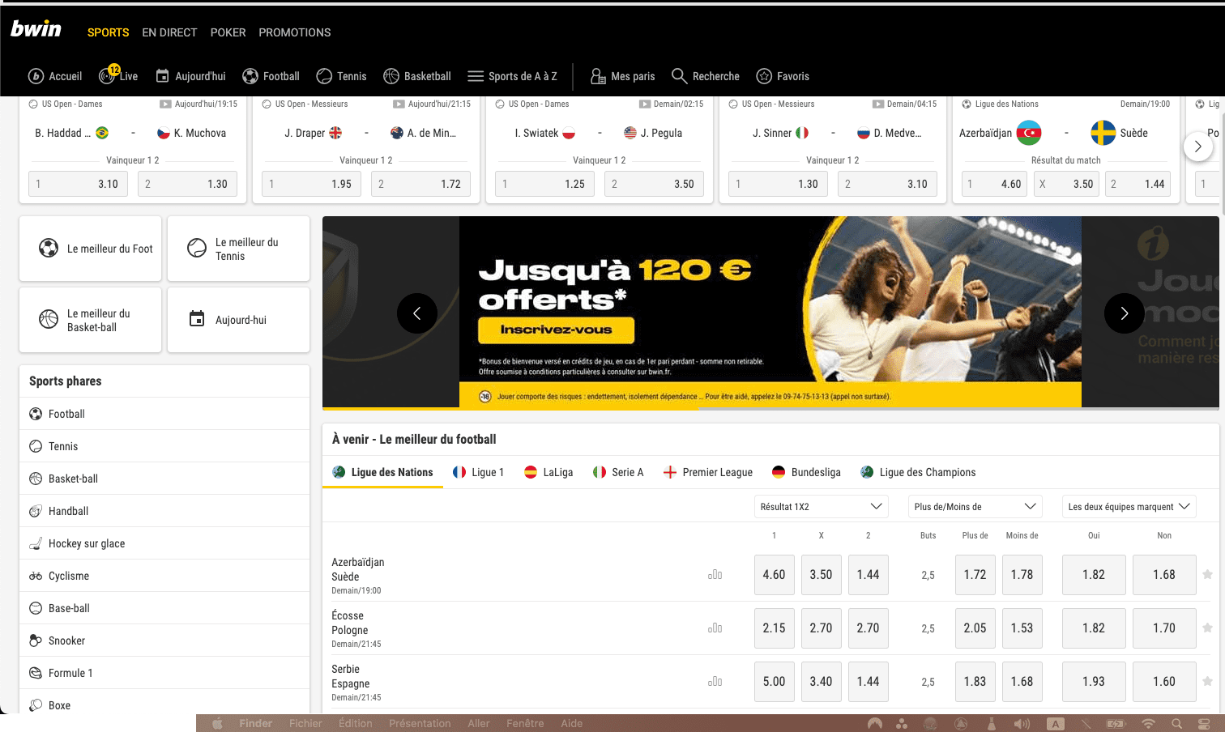Open Le meilleur du Tennis shortcut
The height and width of the screenshot is (732, 1225).
[238, 249]
